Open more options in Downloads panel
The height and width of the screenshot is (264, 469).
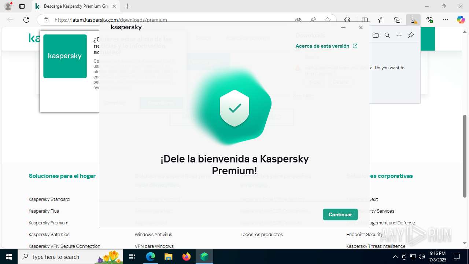point(399,35)
